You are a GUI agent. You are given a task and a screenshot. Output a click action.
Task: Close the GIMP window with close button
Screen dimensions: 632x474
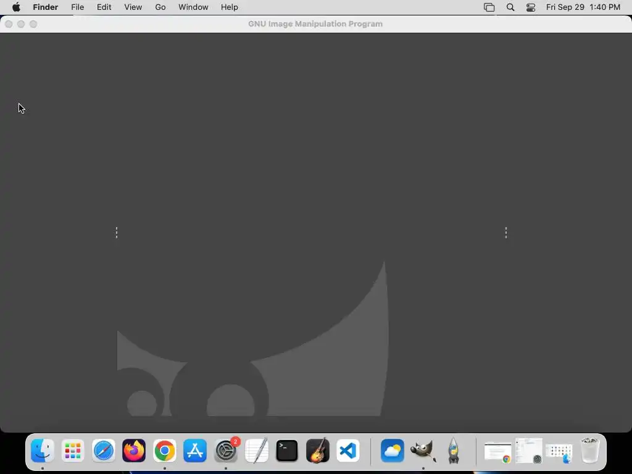tap(9, 24)
